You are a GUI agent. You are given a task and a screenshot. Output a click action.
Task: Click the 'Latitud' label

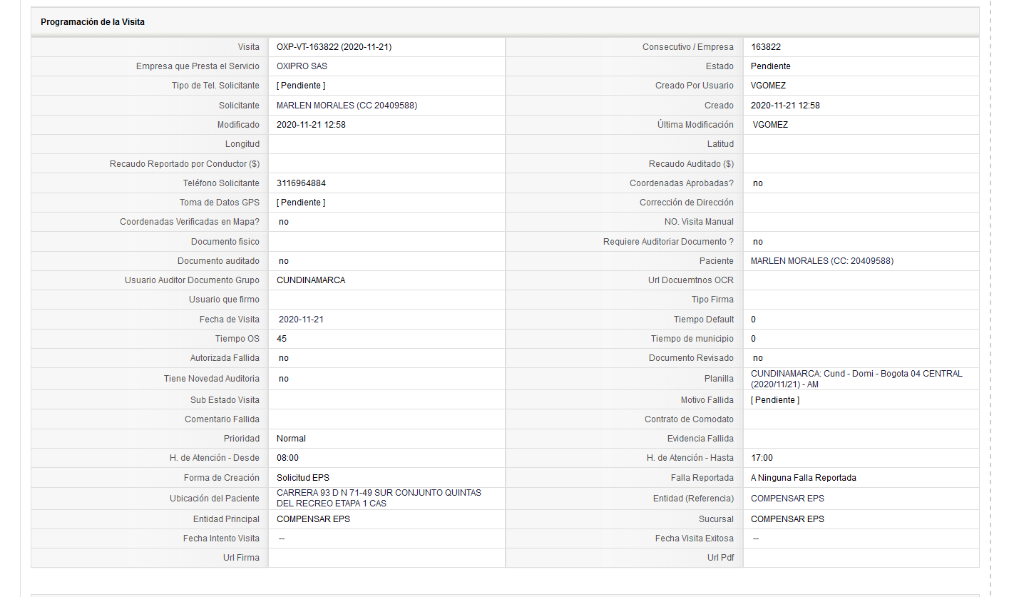pos(720,144)
